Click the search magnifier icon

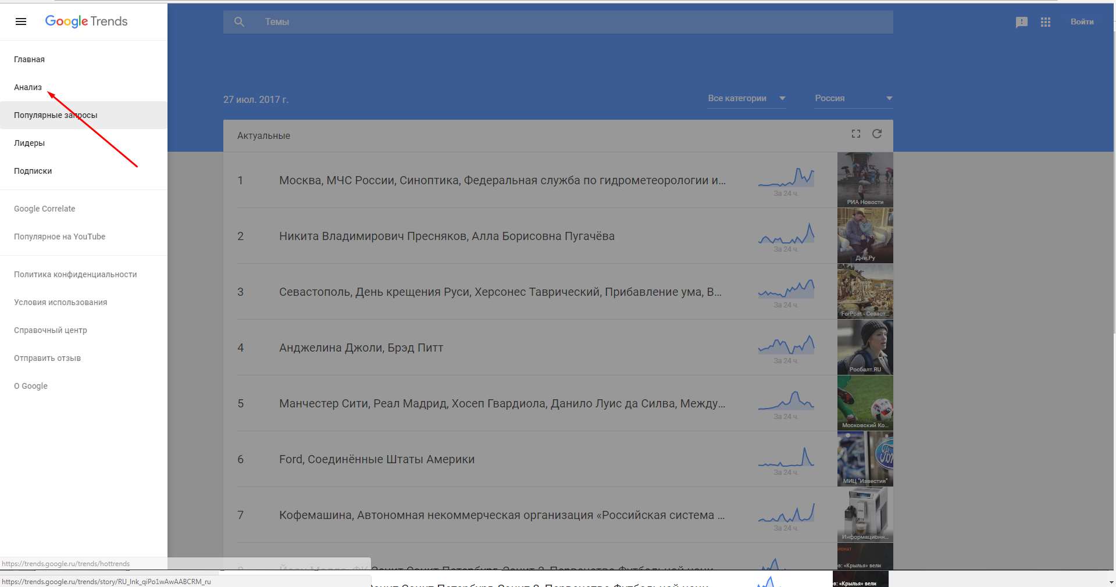pos(239,22)
